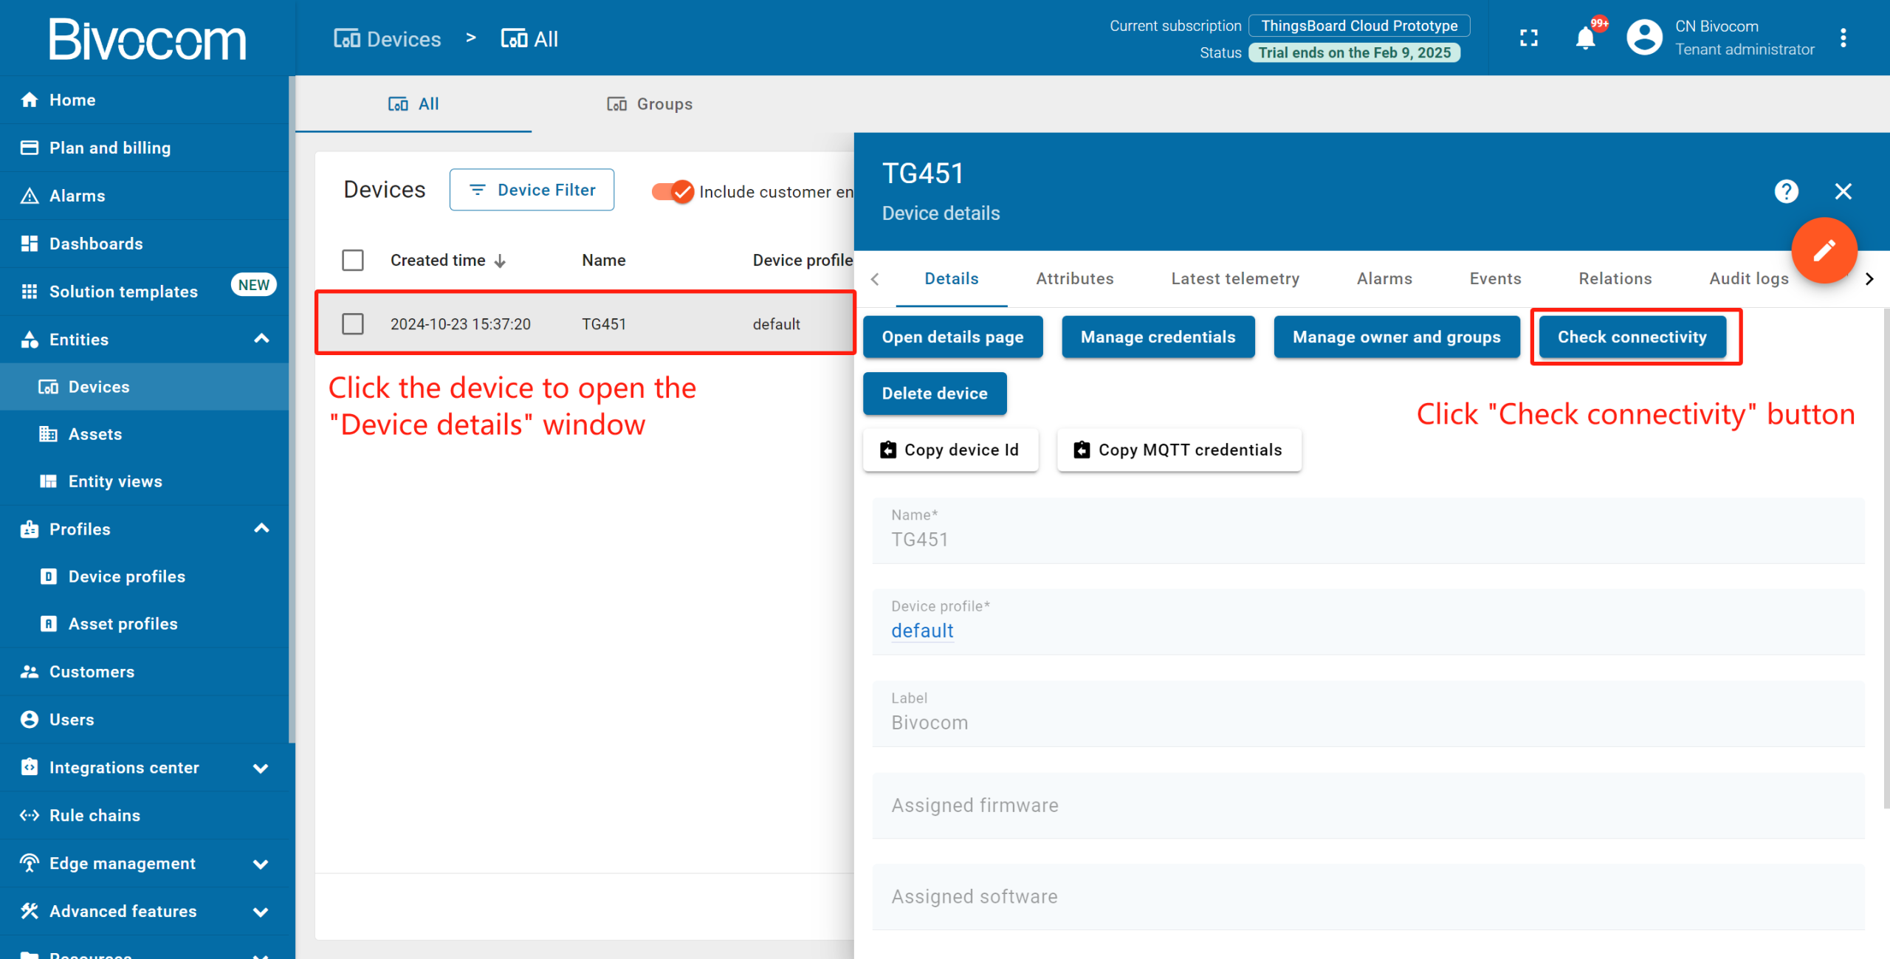Collapse the Entities sidebar section
Image resolution: width=1890 pixels, height=959 pixels.
click(261, 339)
